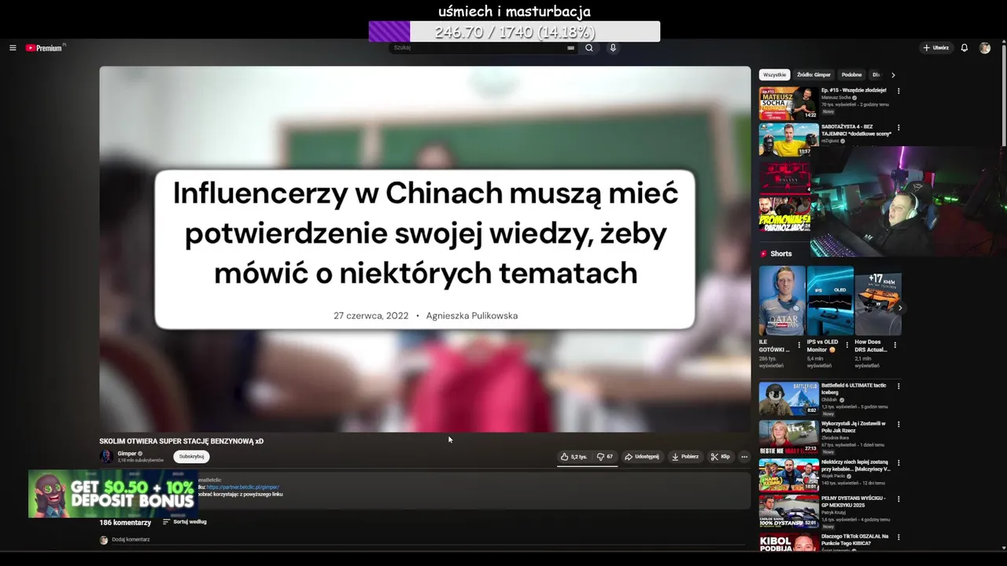The image size is (1007, 566).
Task: Open Mateusz Socha Ep. #15 thumbnail
Action: pyautogui.click(x=789, y=103)
